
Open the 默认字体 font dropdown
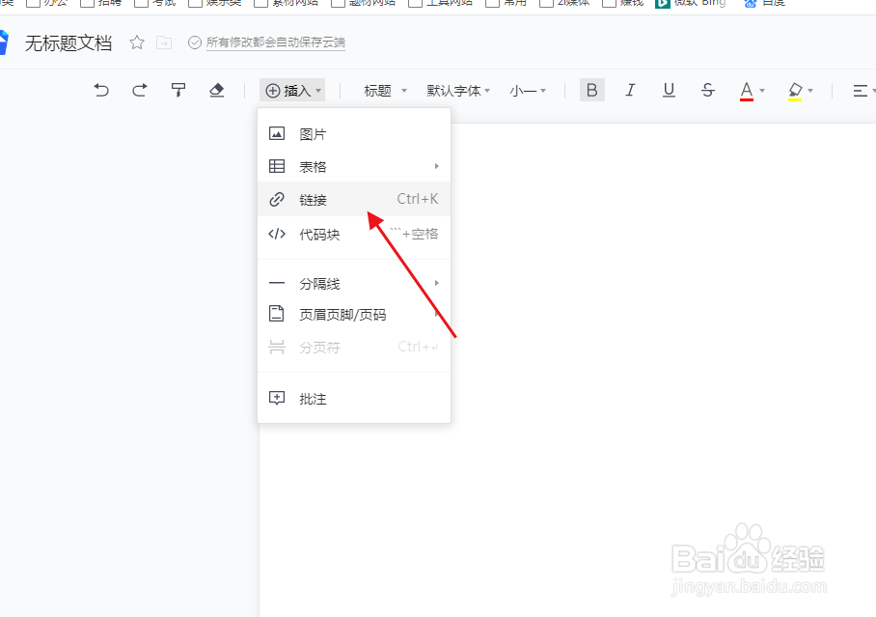[458, 91]
